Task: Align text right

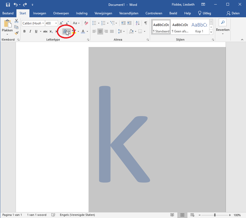Action: pyautogui.click(x=106, y=31)
